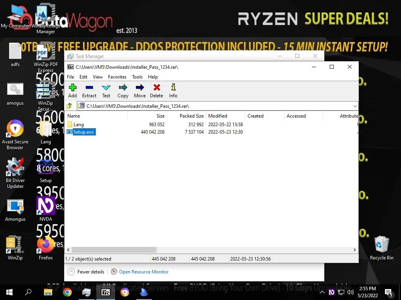
Task: Select WinZip Image Manager desktop icon
Action: pyautogui.click(x=45, y=19)
